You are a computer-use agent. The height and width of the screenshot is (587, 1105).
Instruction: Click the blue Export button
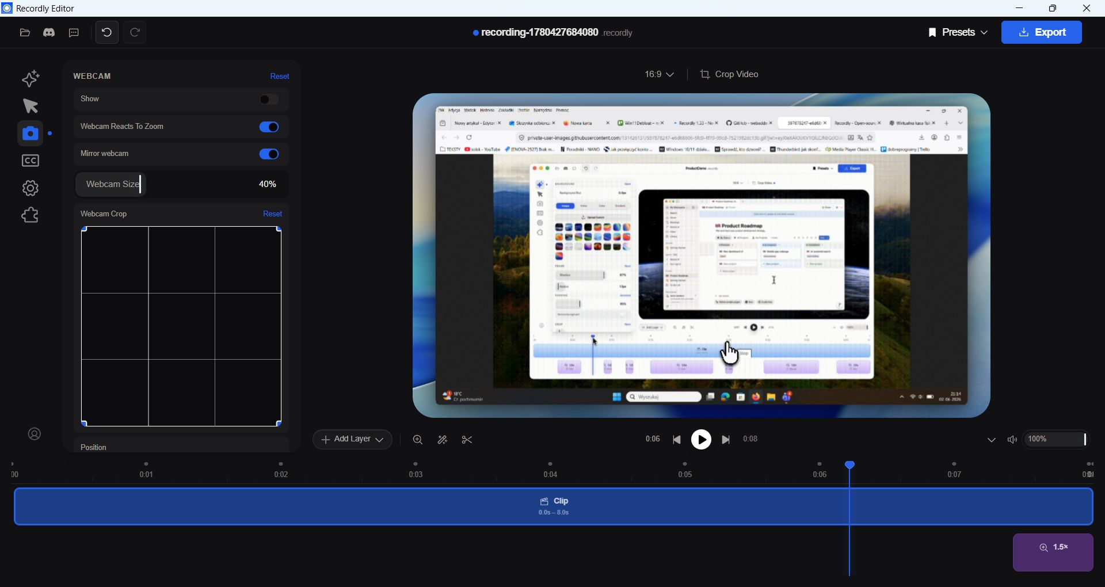(1042, 32)
